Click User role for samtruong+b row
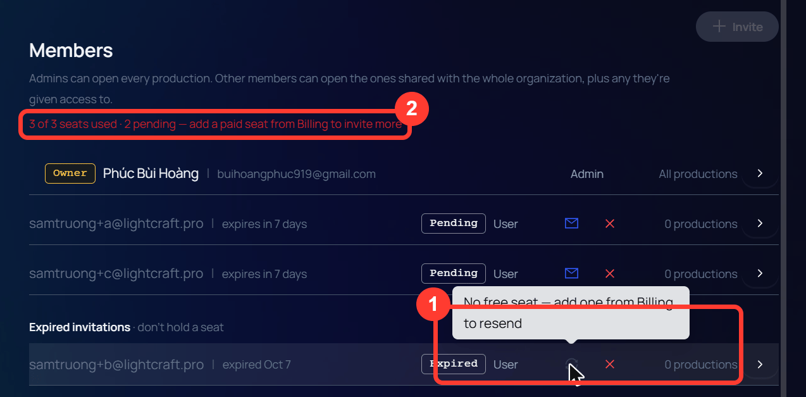This screenshot has height=397, width=806. pos(505,364)
